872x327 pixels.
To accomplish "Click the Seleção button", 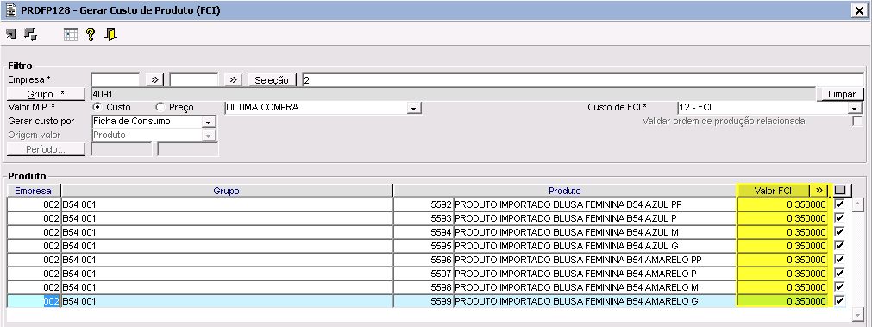I will tap(272, 80).
